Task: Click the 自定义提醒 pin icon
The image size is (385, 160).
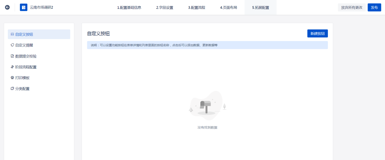Action: coord(12,45)
